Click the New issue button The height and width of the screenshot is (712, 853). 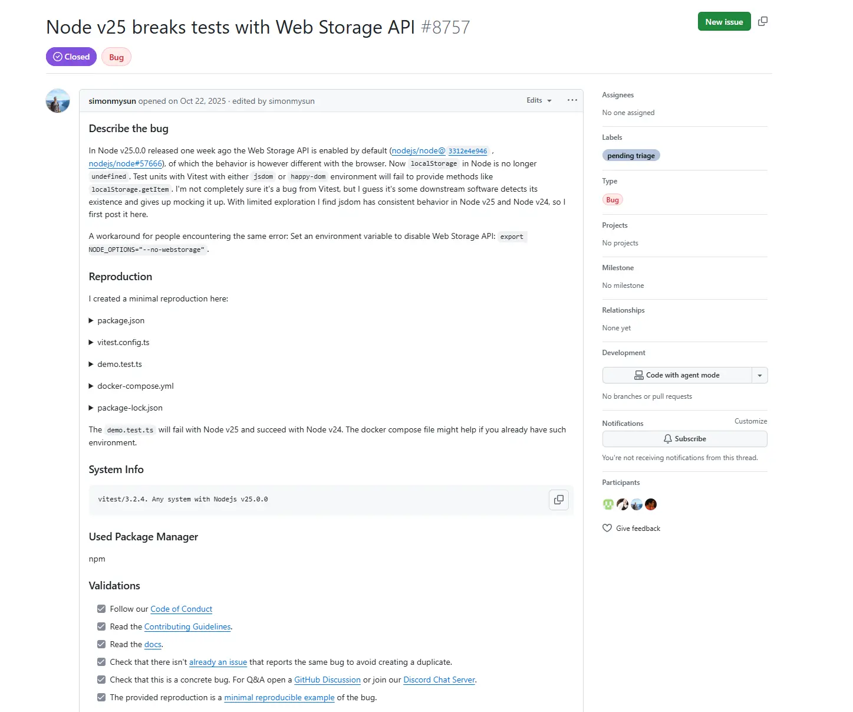pos(724,21)
